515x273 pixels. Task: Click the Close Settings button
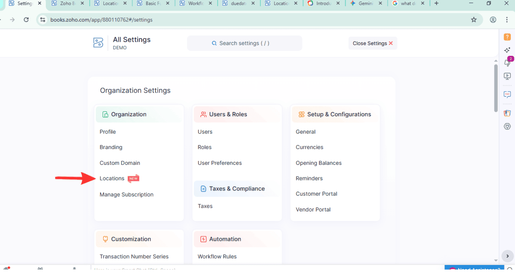372,43
